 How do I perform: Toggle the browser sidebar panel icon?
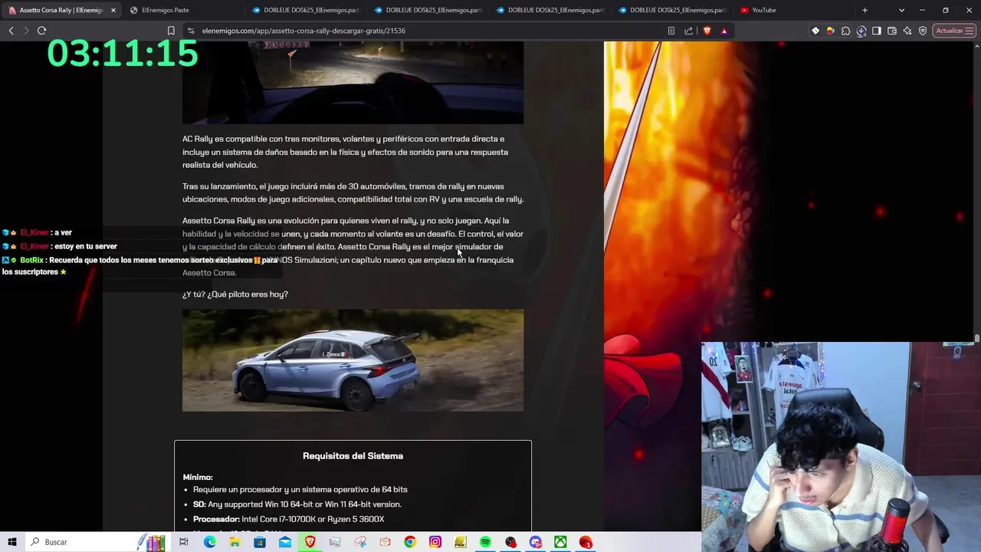point(877,31)
